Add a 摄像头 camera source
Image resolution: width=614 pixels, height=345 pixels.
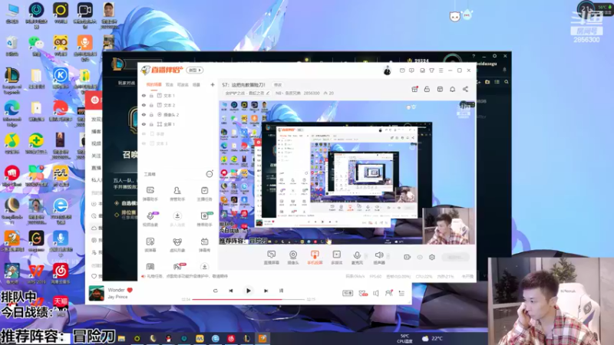[293, 258]
